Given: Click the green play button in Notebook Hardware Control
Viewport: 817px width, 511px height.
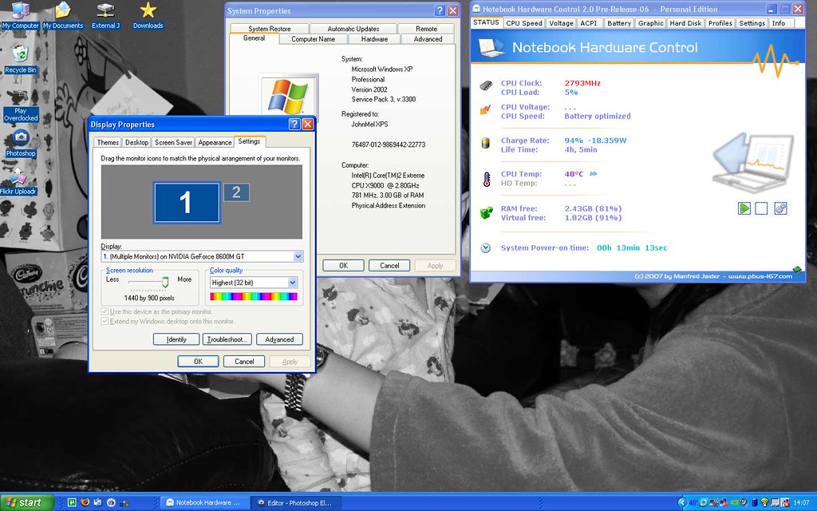Looking at the screenshot, I should coord(744,208).
